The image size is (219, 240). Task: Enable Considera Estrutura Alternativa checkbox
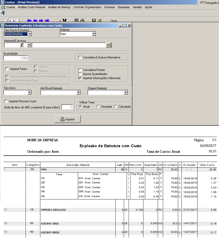80,57
